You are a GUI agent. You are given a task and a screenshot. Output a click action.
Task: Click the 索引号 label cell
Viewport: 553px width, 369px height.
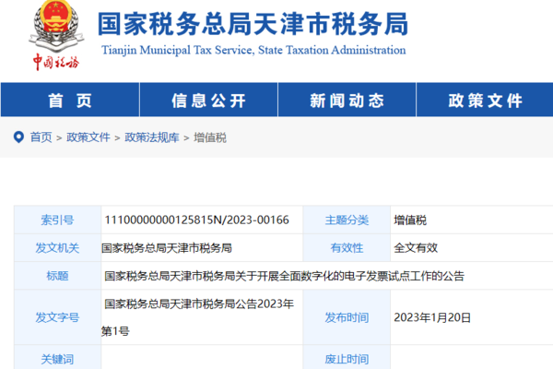coord(57,220)
